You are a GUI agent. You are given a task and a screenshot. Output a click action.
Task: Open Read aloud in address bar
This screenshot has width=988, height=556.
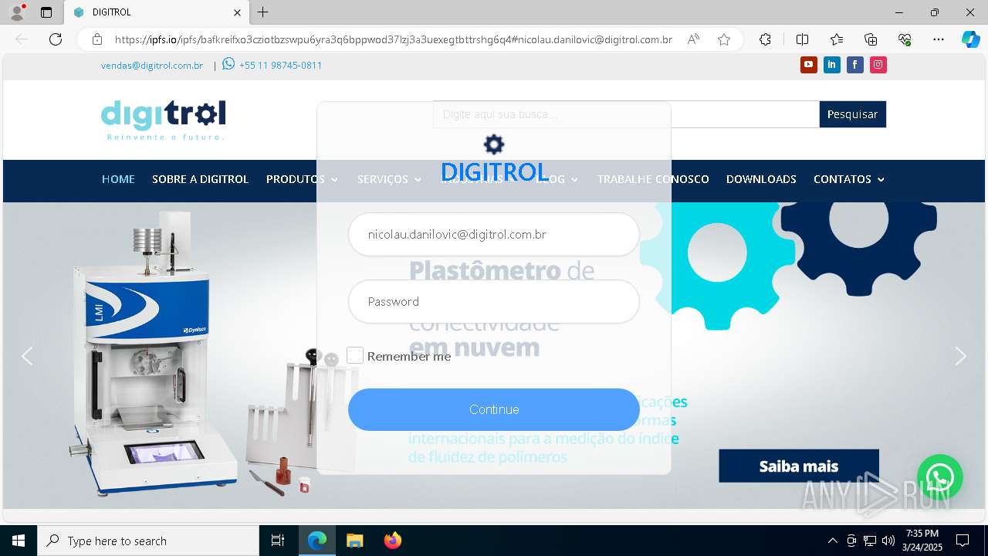(x=693, y=39)
